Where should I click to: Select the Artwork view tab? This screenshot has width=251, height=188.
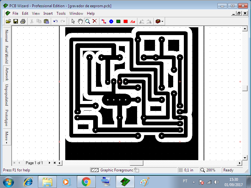coord(7,74)
